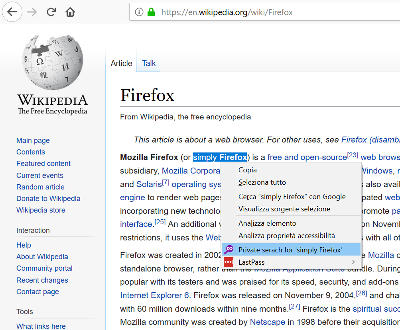The width and height of the screenshot is (400, 330).
Task: Open the Random article link
Action: coord(40,187)
